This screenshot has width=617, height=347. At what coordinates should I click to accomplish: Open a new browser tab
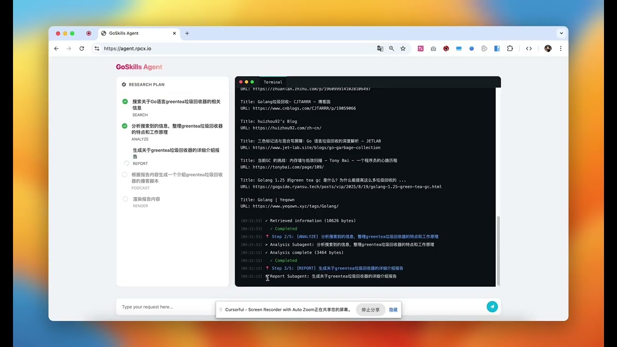tap(187, 33)
